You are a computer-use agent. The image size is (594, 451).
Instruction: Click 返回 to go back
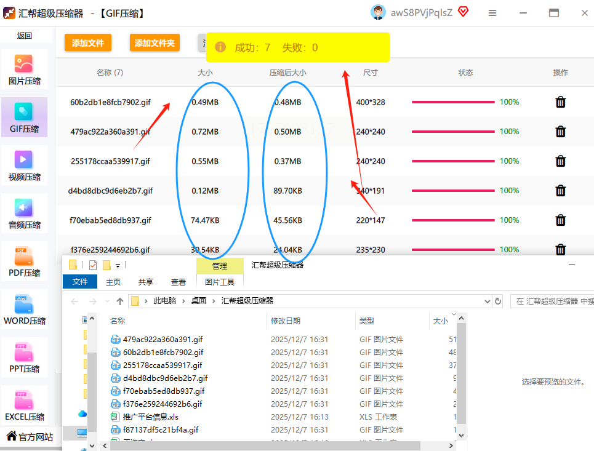click(24, 36)
